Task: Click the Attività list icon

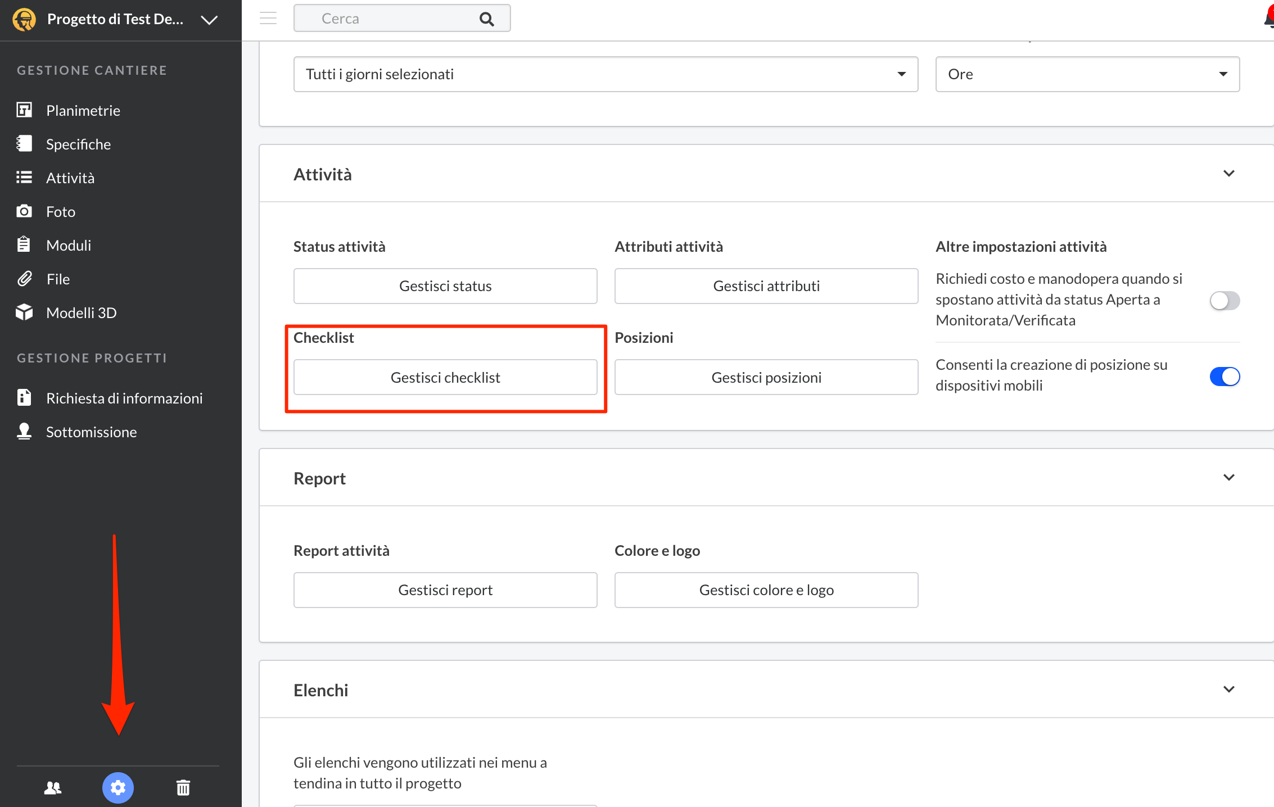Action: coord(24,178)
